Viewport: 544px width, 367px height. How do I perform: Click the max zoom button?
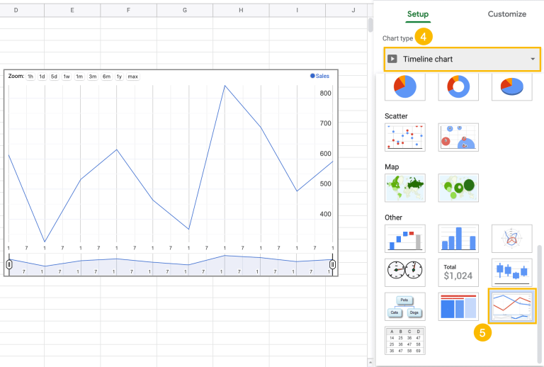coord(132,77)
